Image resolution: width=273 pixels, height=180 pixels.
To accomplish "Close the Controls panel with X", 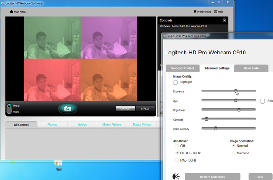I will 224,20.
